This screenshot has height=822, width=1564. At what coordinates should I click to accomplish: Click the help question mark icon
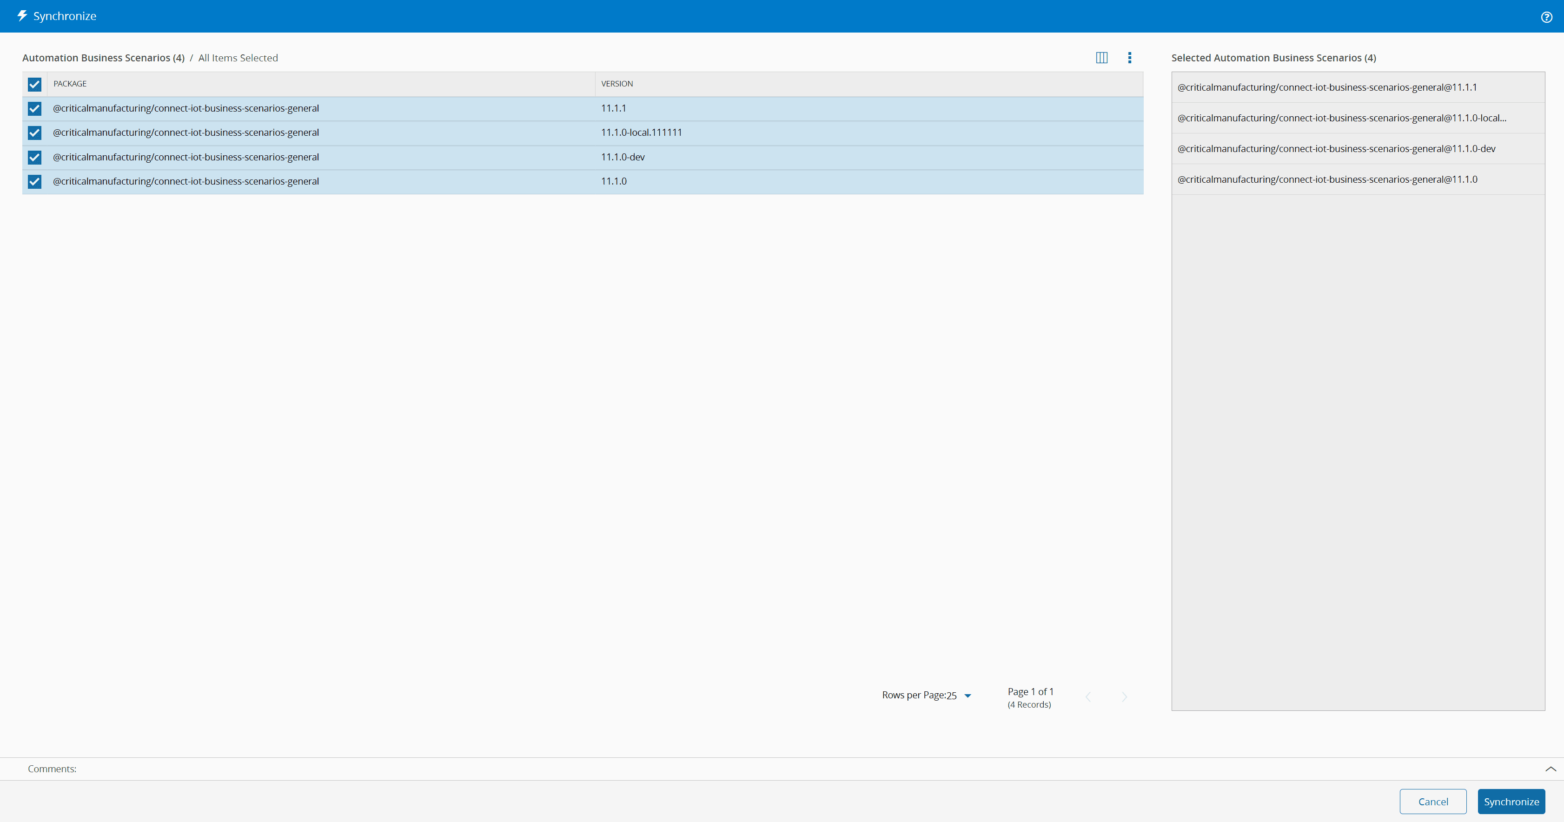1546,17
